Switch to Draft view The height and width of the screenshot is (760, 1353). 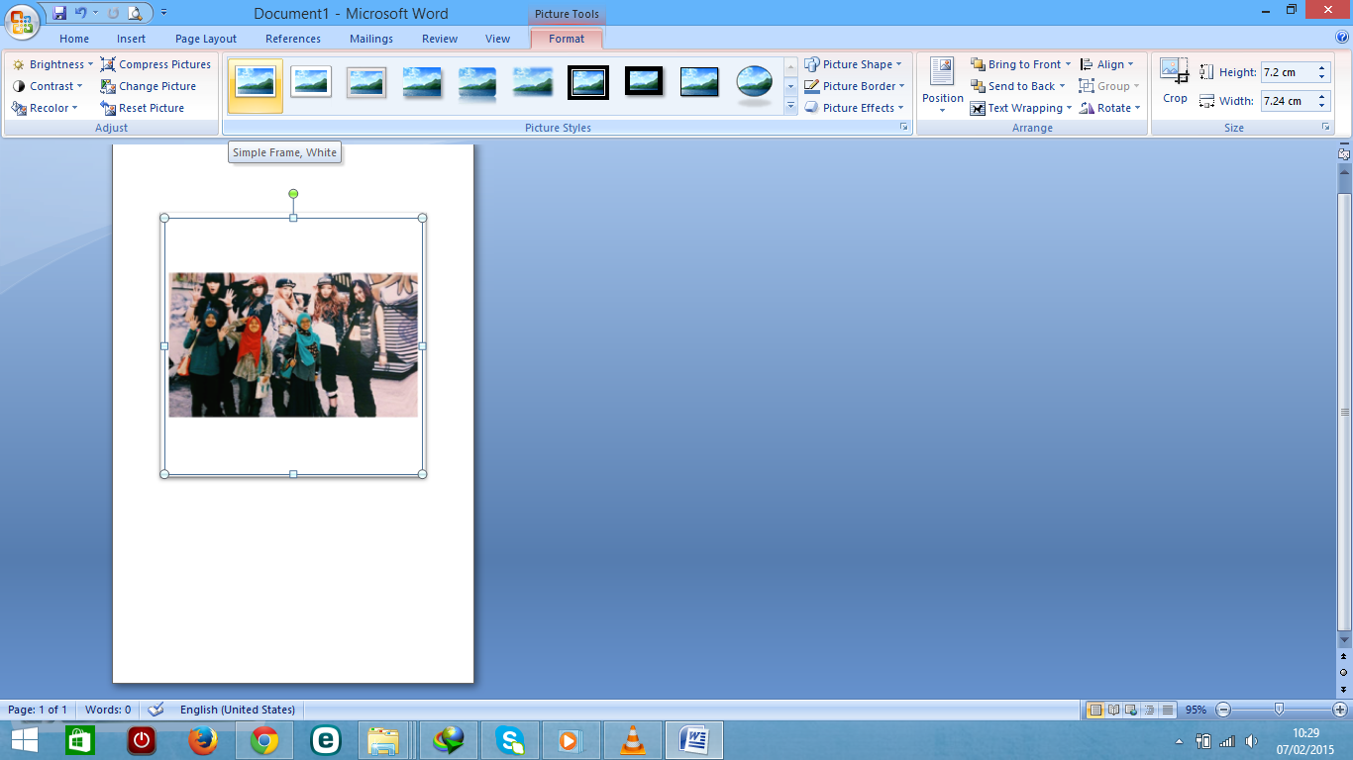[x=1167, y=710]
